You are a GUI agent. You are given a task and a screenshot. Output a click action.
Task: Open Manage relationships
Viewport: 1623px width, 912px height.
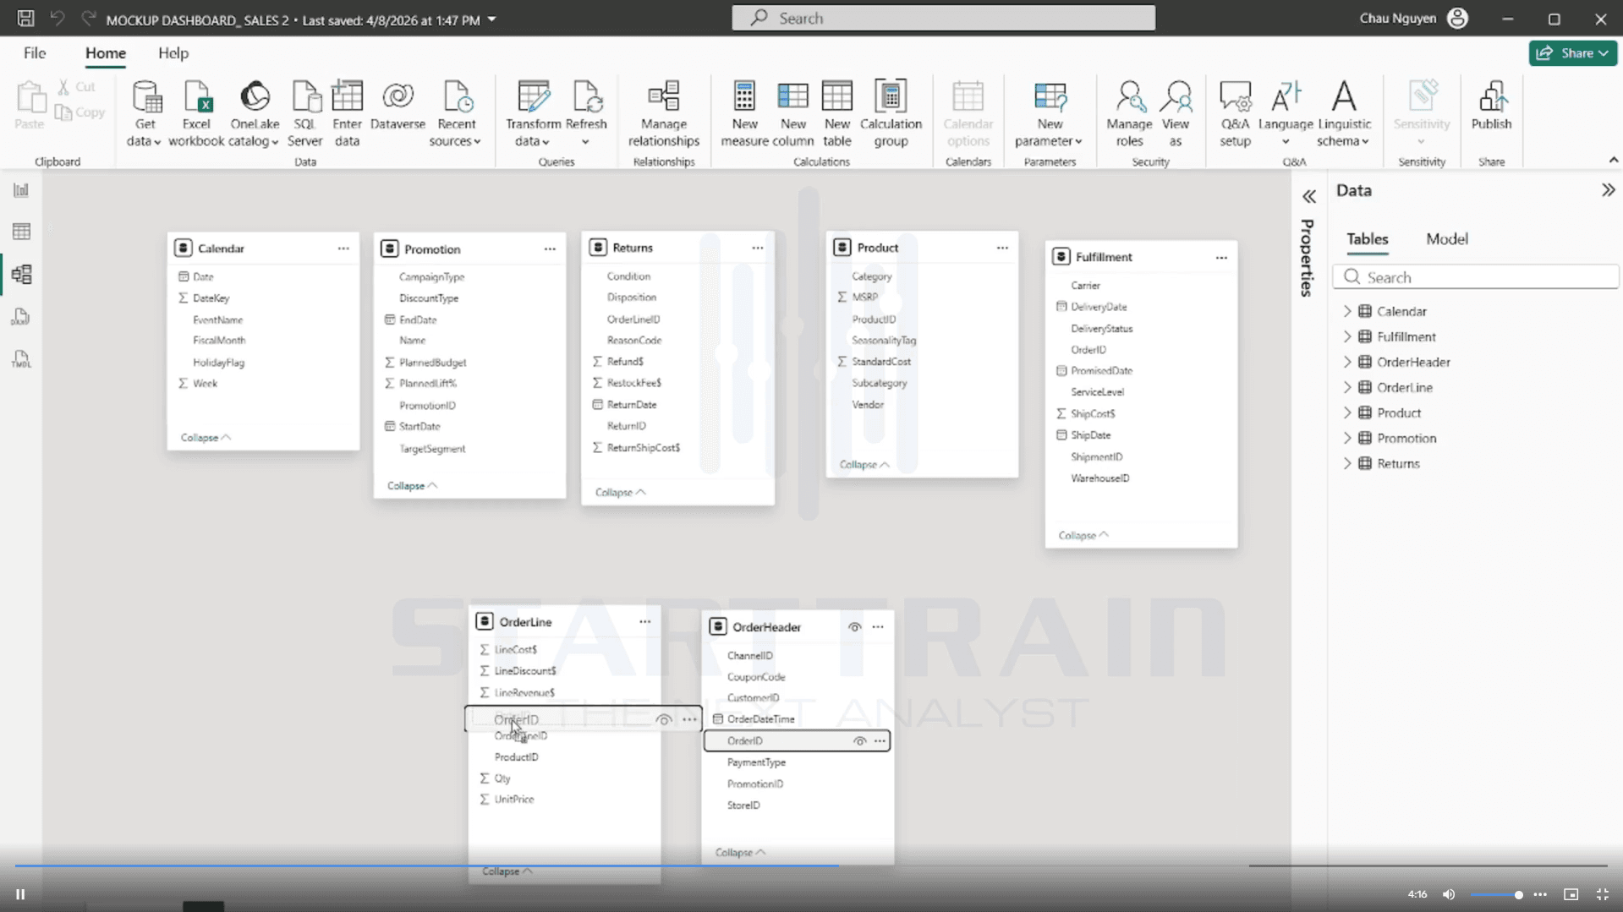tap(664, 113)
